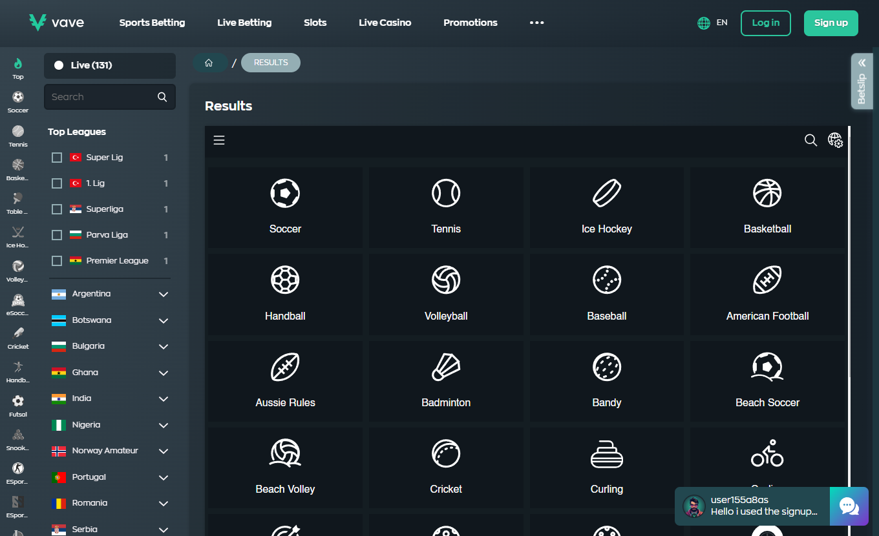Click the RESULTS breadcrumb pill
879x536 pixels.
coord(271,63)
